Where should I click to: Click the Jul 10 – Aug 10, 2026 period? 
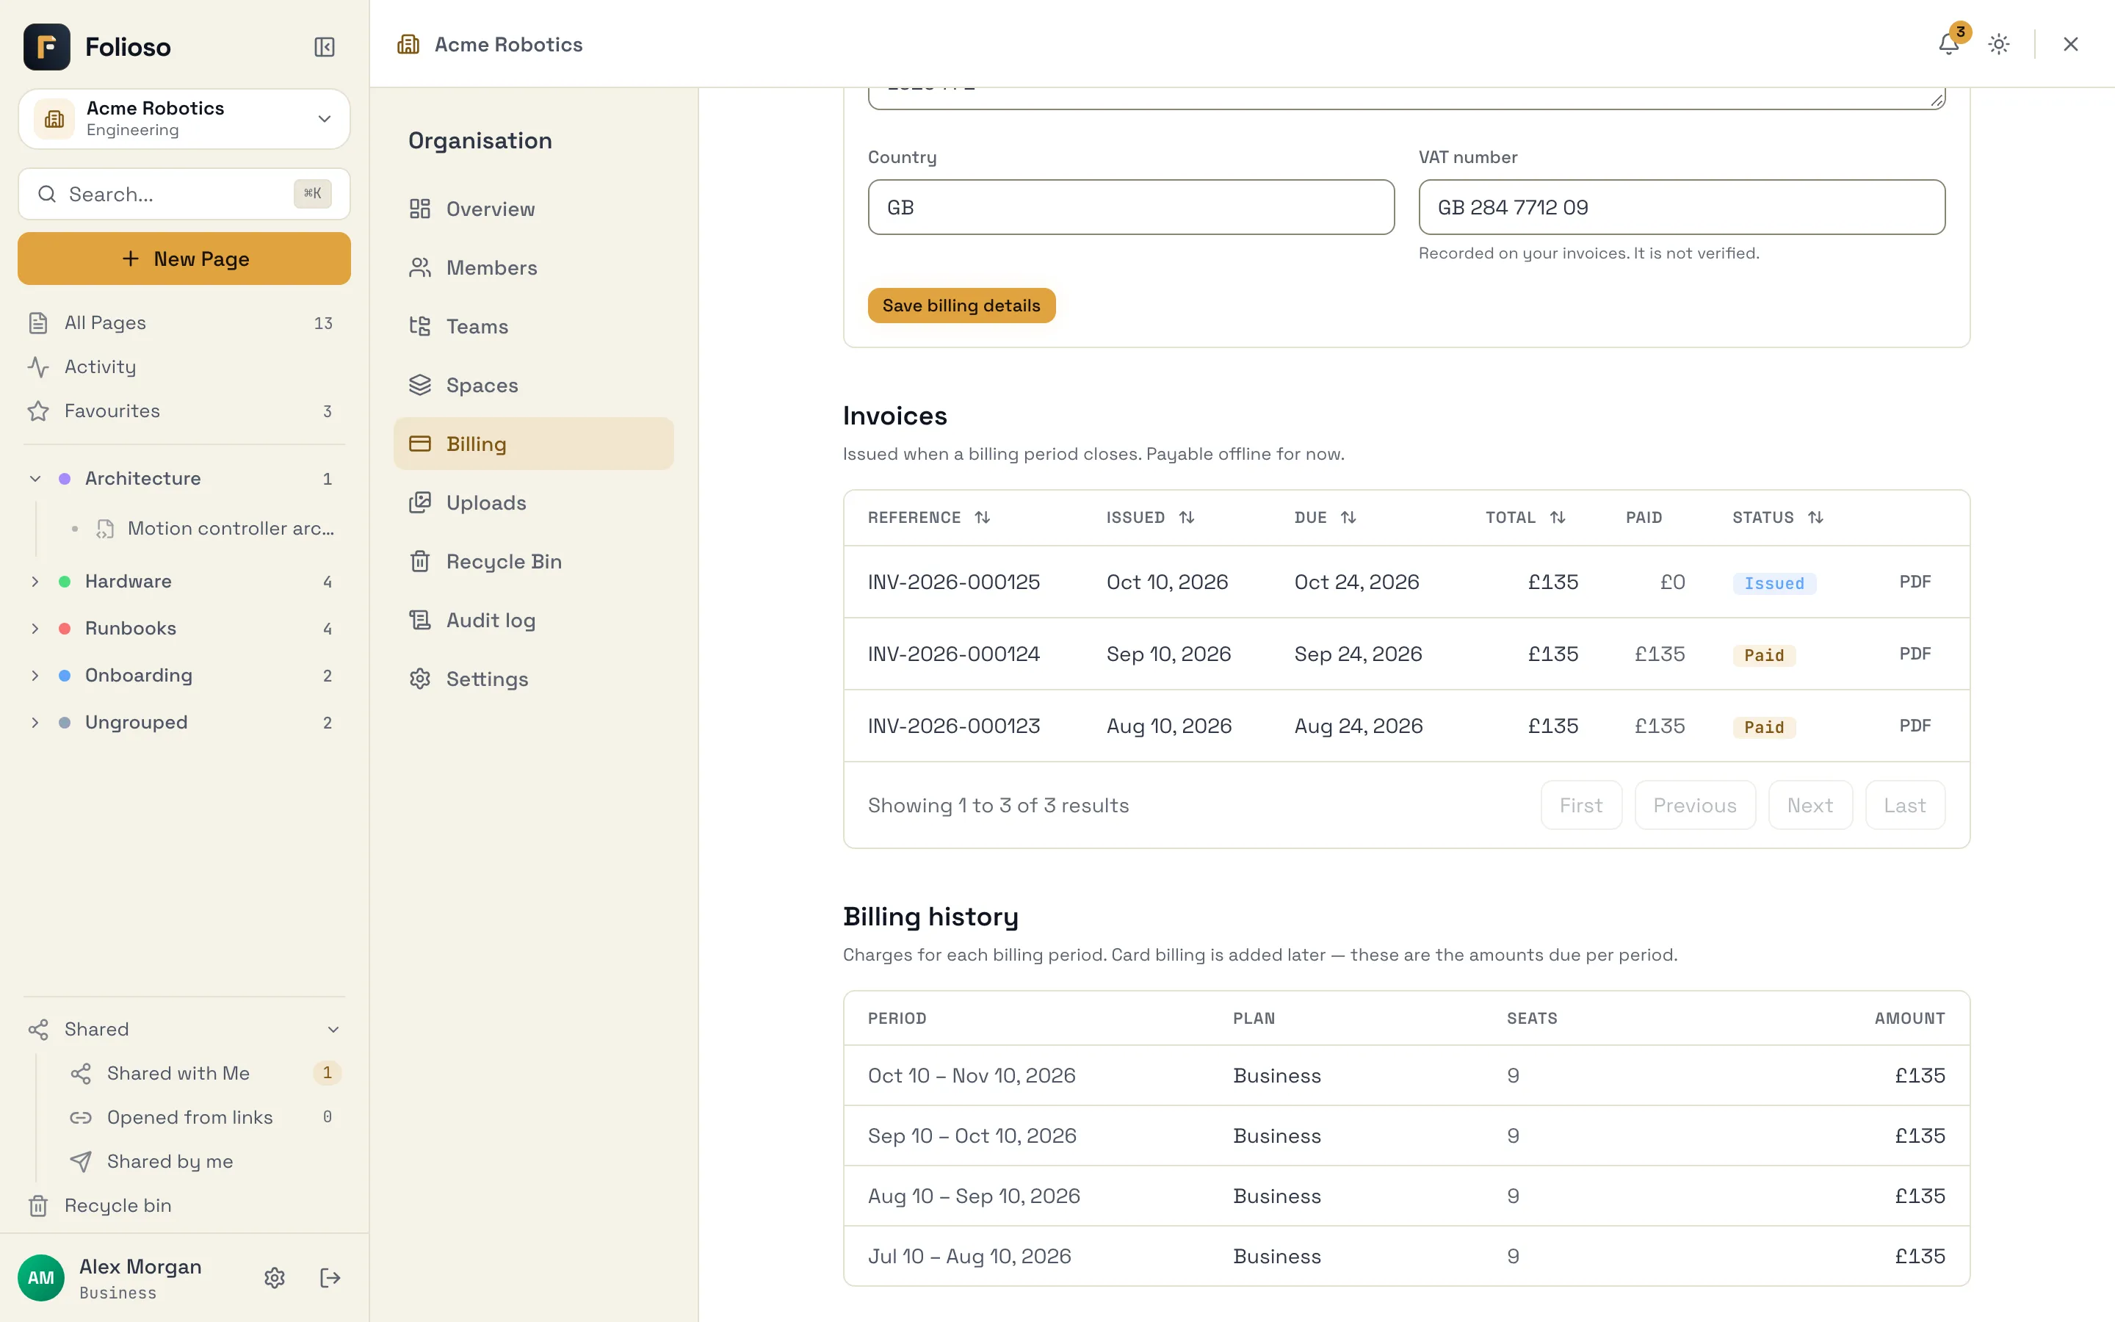[x=969, y=1257]
